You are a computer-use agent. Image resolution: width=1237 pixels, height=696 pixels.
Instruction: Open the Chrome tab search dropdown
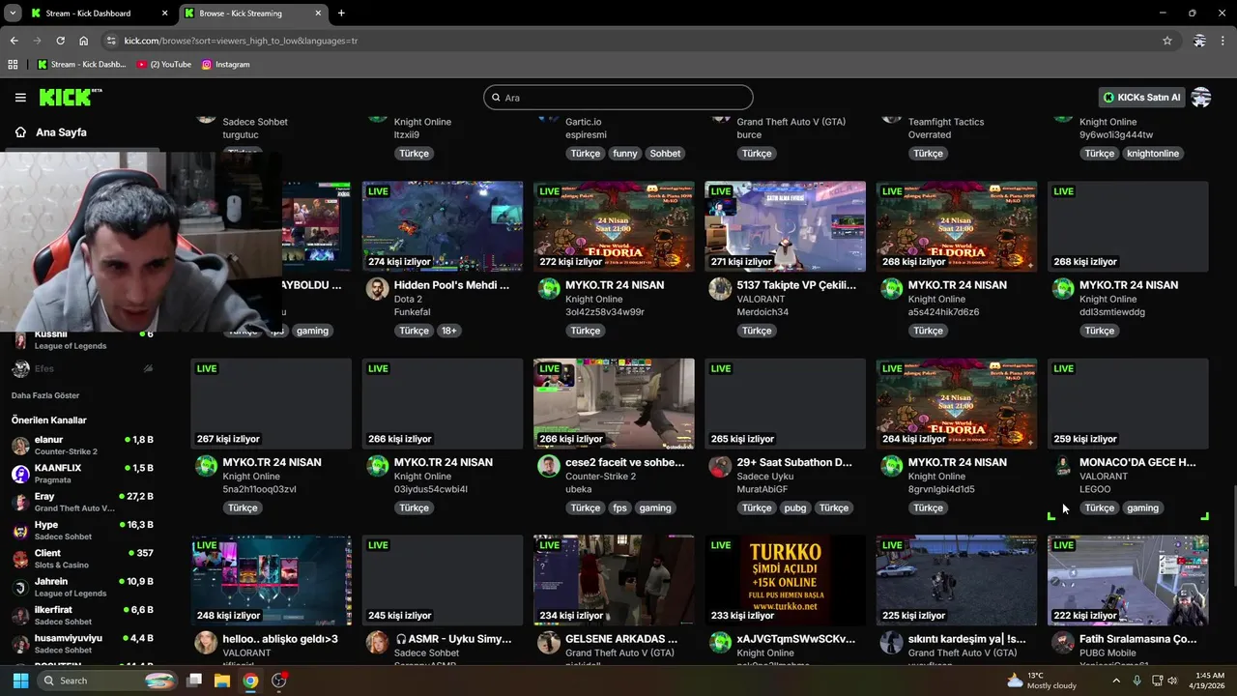point(12,14)
